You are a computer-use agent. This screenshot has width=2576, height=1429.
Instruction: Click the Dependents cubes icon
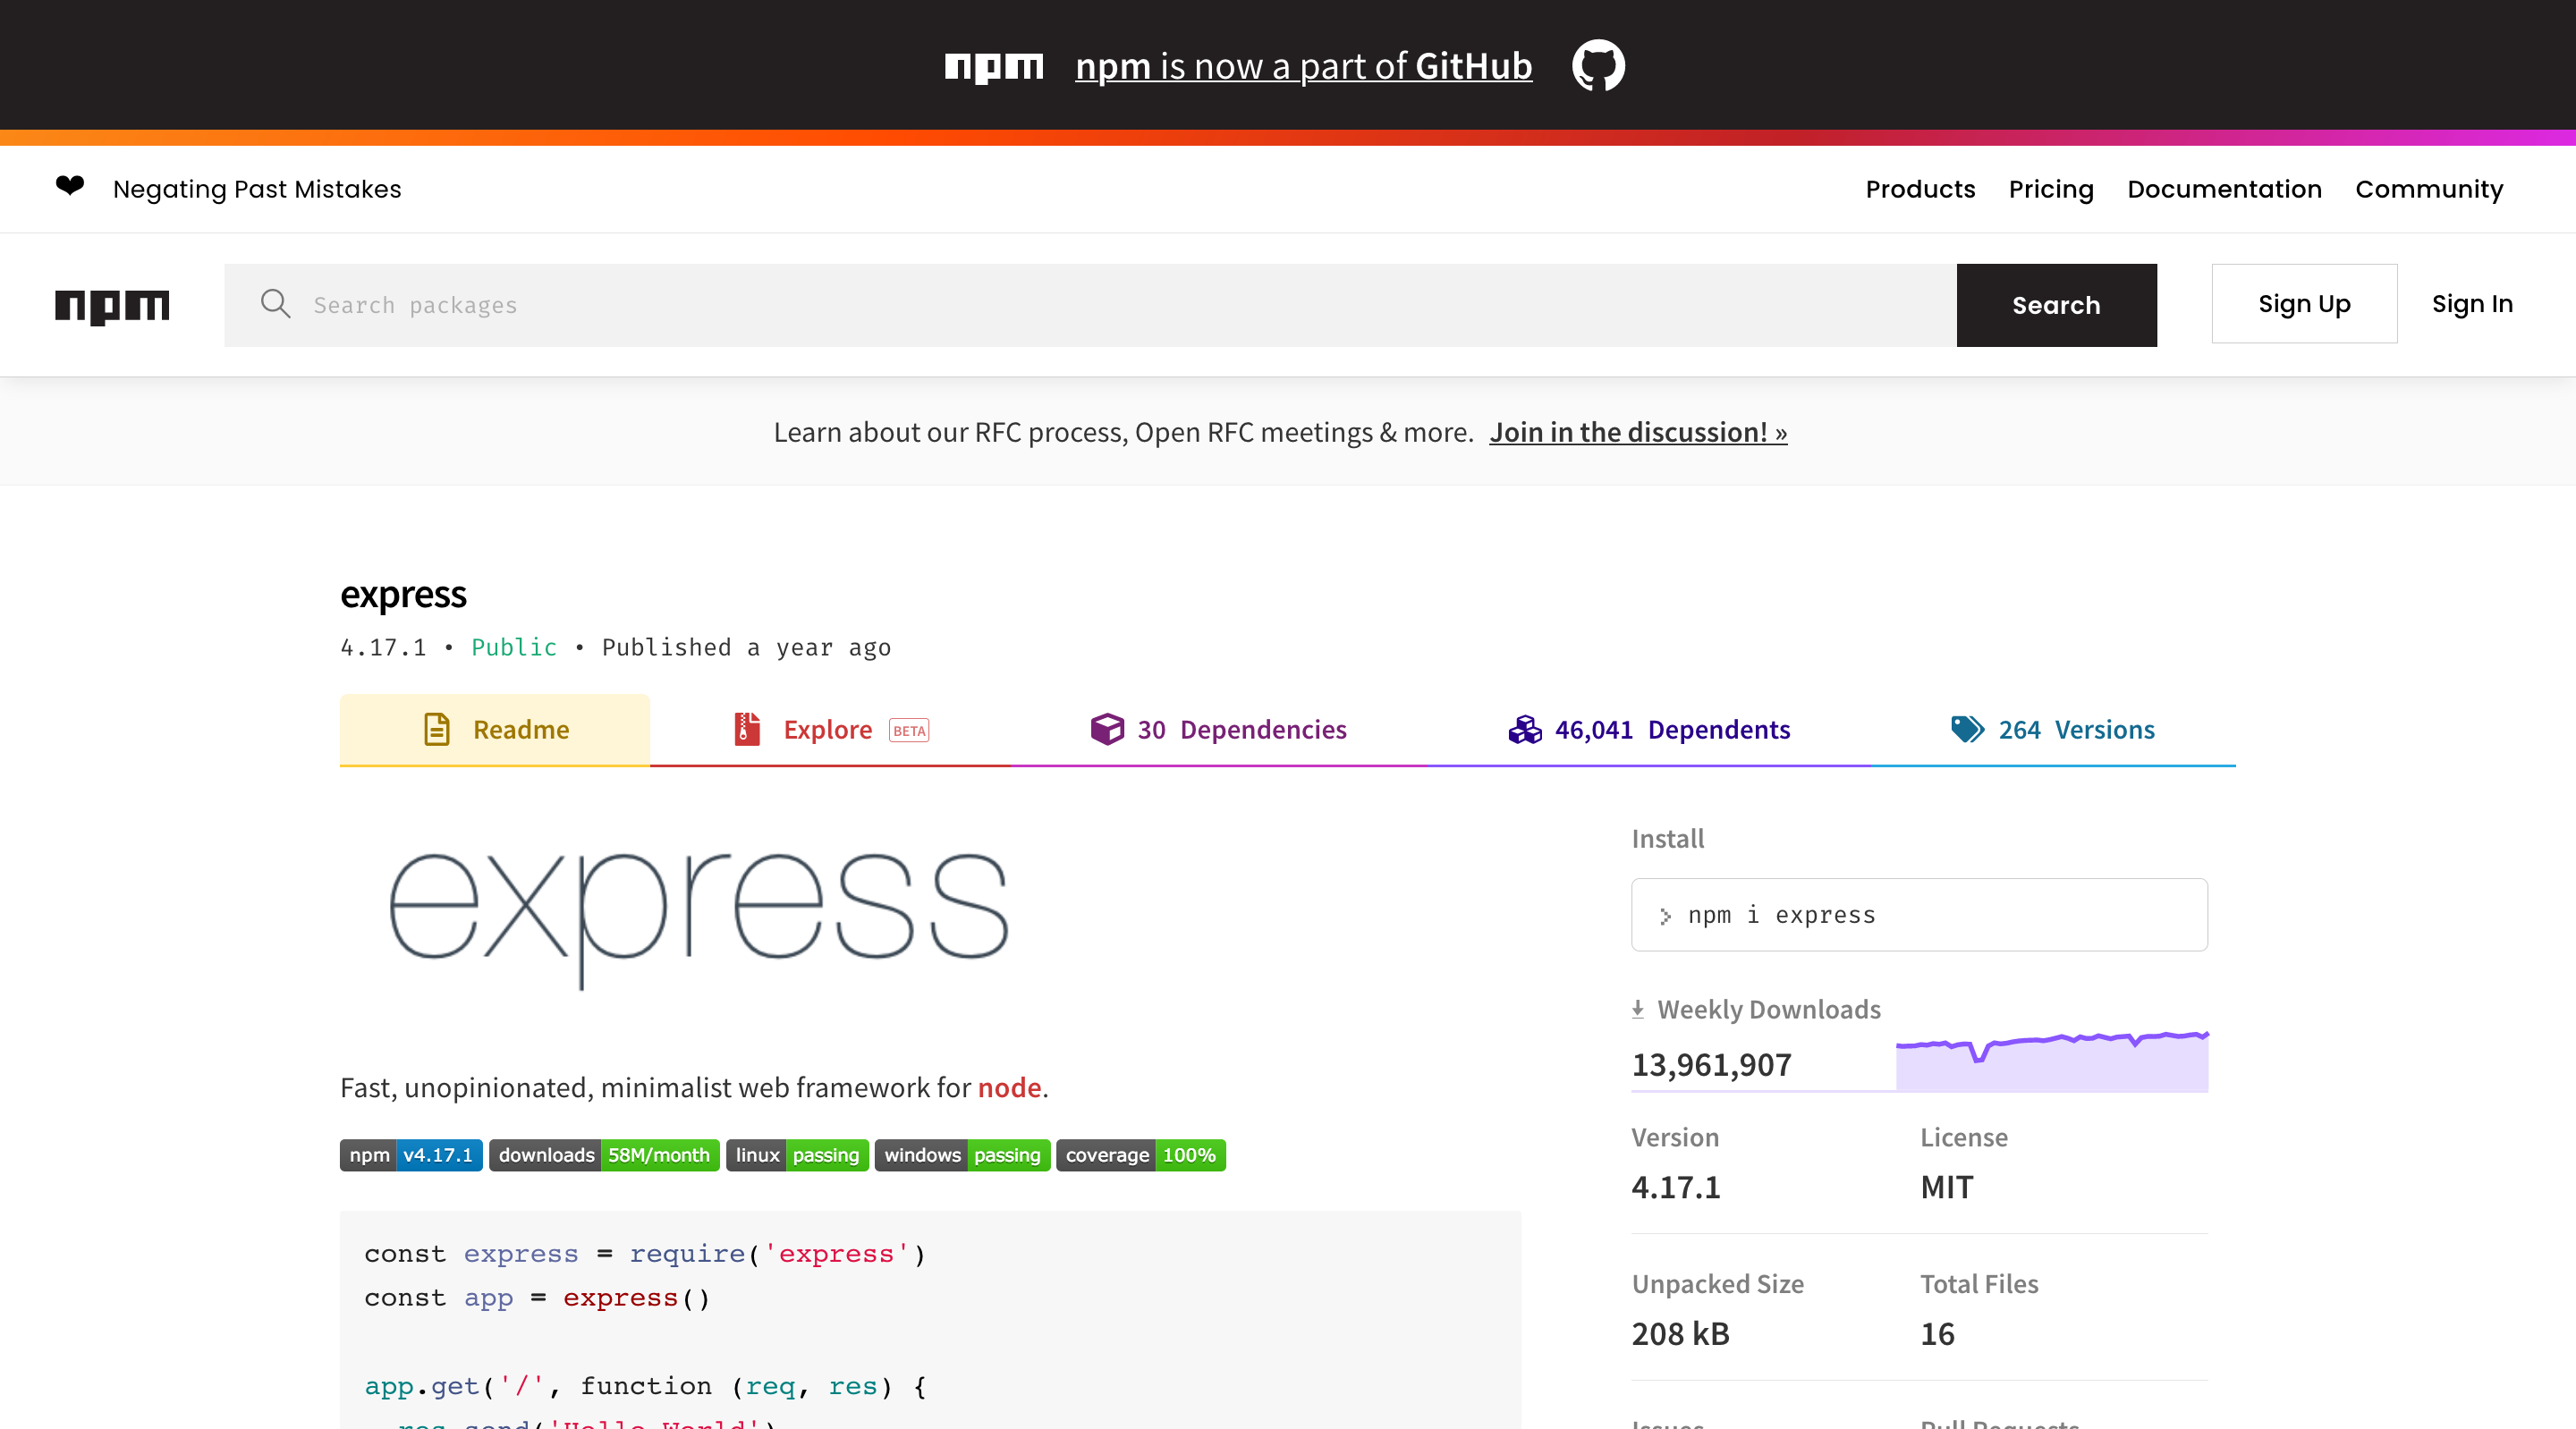pos(1525,729)
